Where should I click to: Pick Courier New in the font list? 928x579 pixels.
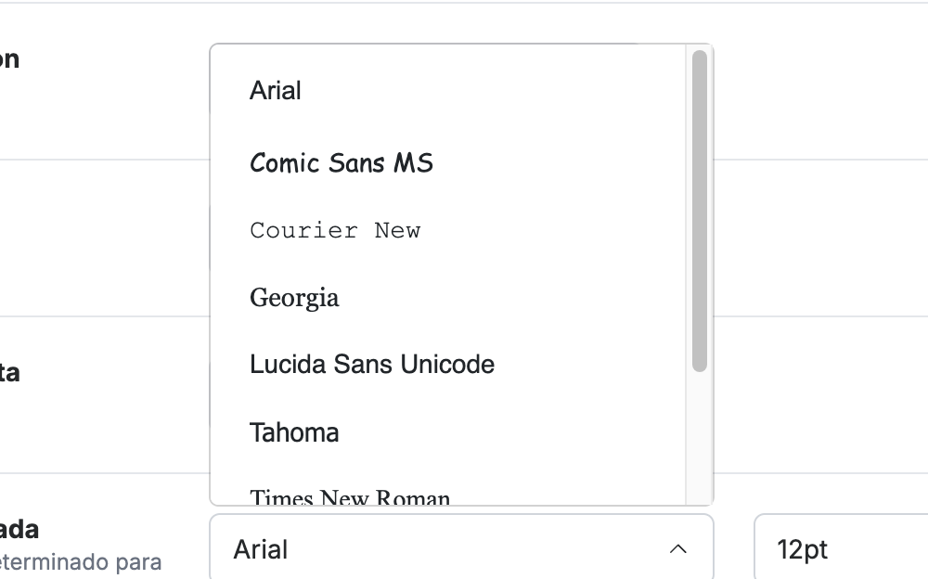448,230
